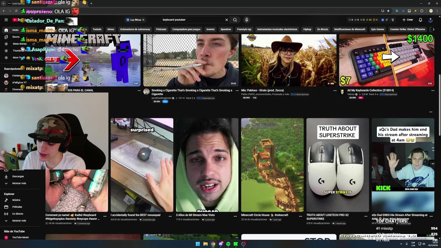Open Descargas in the sidebar
Image resolution: width=441 pixels, height=248 pixels.
coord(18,176)
